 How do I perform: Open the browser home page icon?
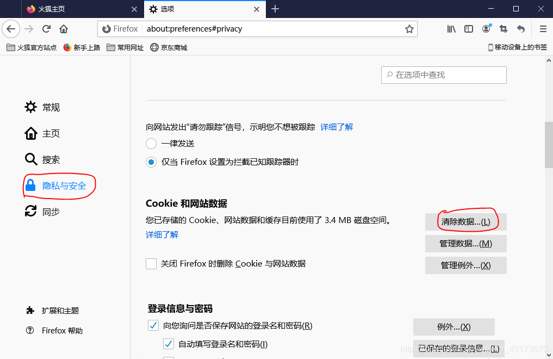click(64, 29)
